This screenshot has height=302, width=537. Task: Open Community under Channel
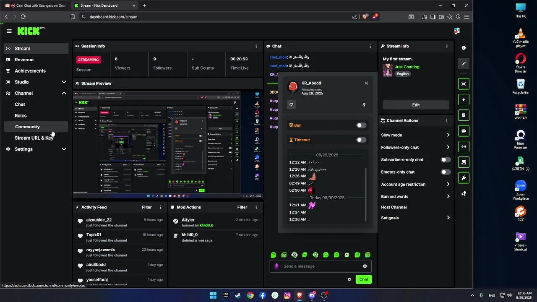tap(36, 127)
